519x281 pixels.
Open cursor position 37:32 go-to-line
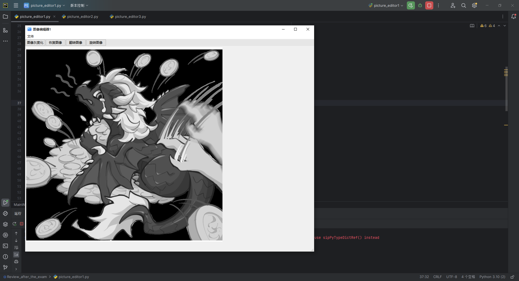click(x=424, y=277)
